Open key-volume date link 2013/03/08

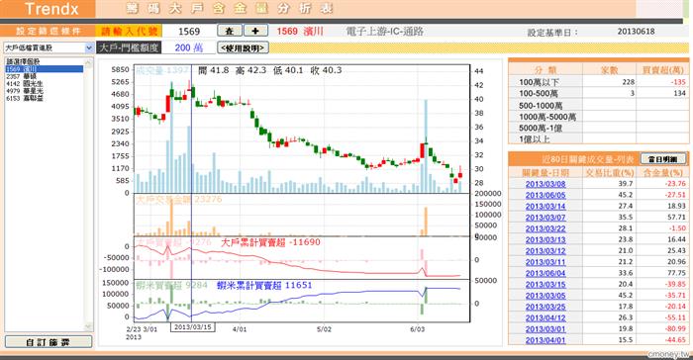(545, 184)
